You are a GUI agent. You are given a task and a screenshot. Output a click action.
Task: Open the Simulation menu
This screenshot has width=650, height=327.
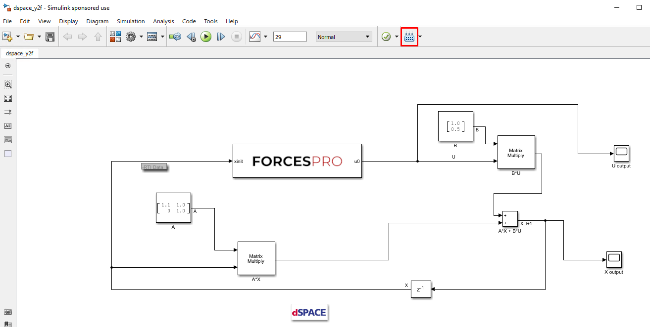[x=131, y=21]
